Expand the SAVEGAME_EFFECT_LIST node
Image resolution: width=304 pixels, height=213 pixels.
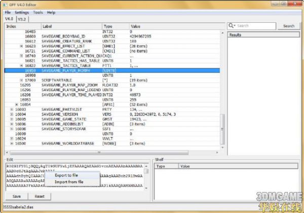tap(21, 46)
